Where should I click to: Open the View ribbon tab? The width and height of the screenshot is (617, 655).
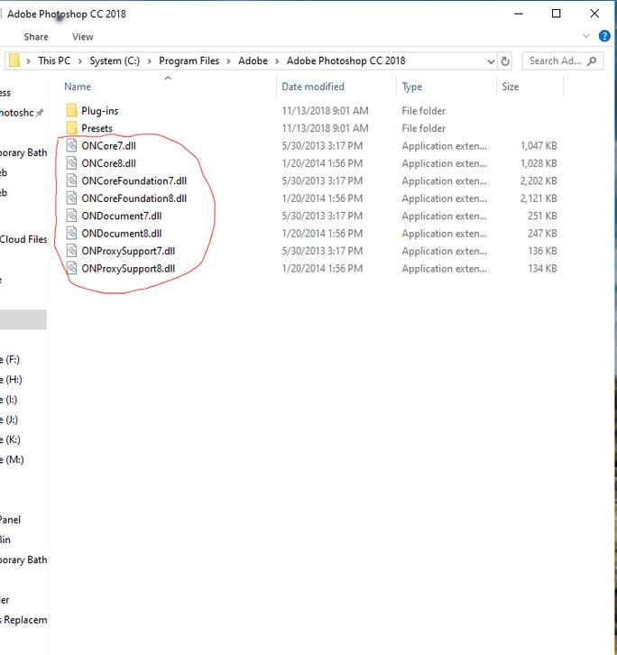tap(83, 37)
